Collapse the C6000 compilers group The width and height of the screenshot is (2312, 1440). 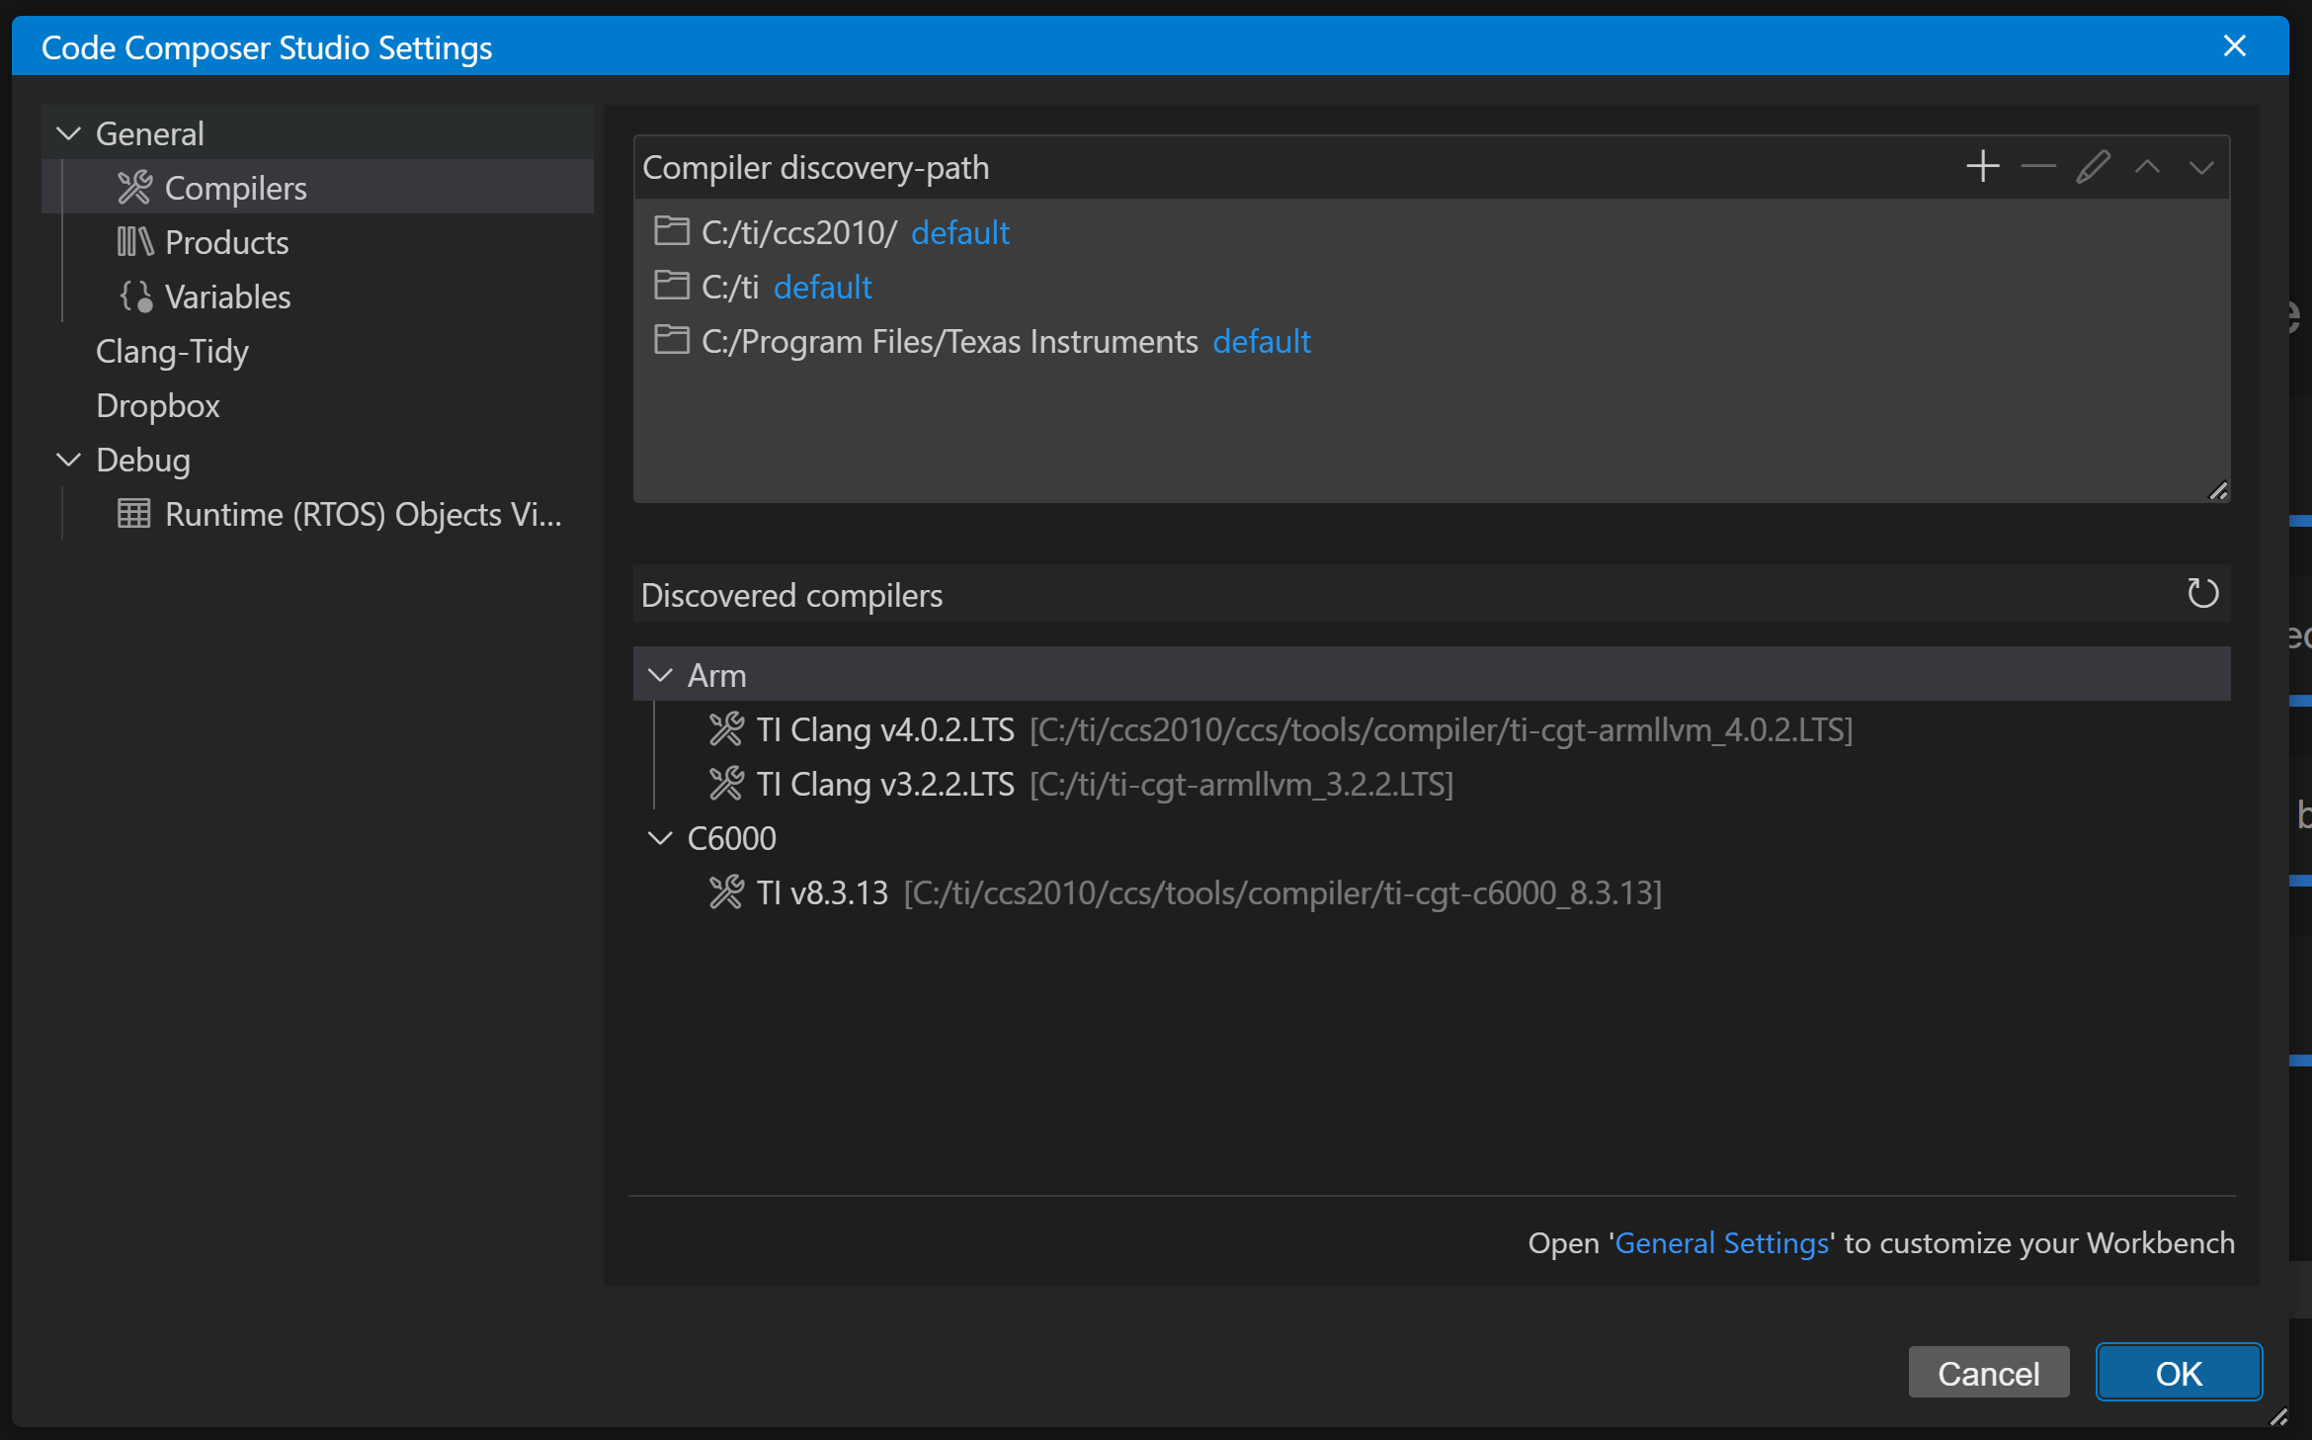(660, 839)
